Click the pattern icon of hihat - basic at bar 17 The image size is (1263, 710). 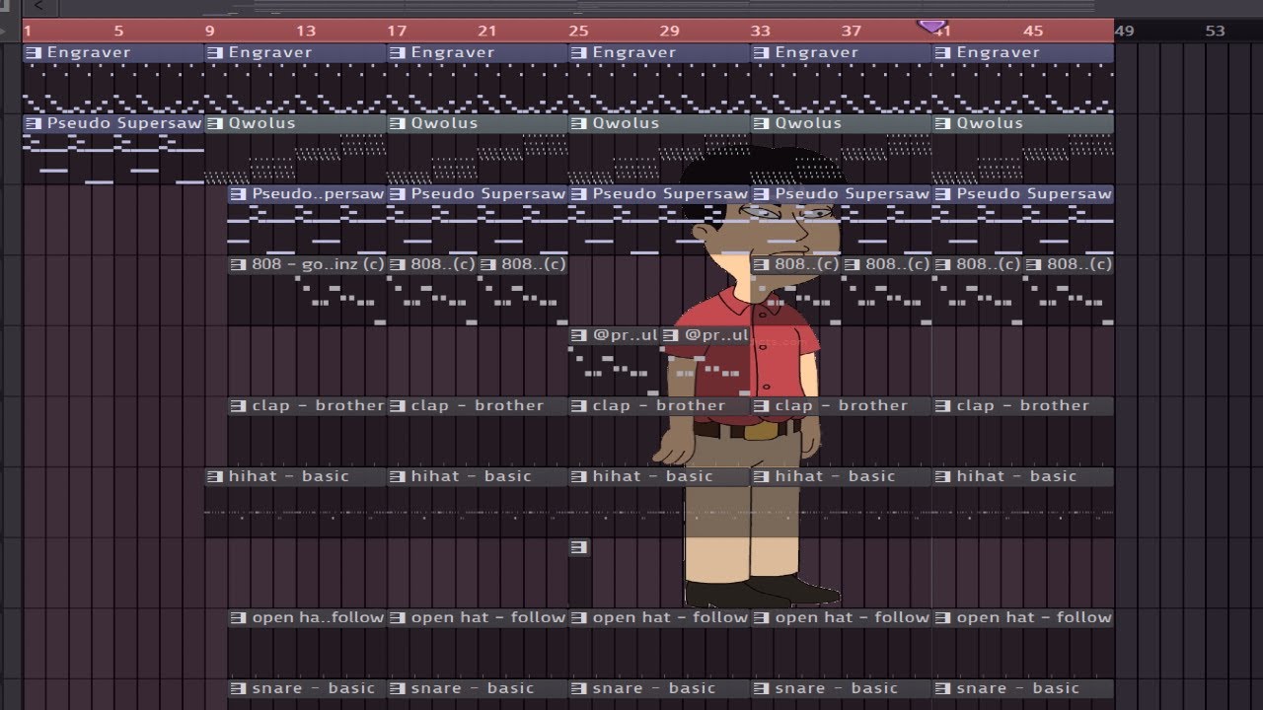[397, 476]
